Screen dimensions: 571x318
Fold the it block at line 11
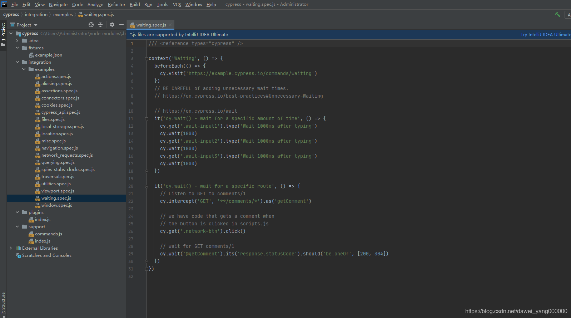coord(147,118)
